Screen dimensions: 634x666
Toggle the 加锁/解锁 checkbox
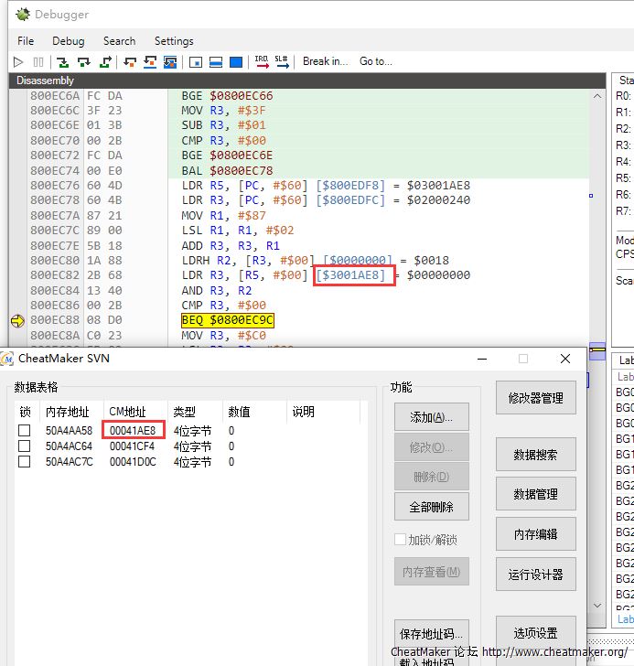pyautogui.click(x=400, y=540)
